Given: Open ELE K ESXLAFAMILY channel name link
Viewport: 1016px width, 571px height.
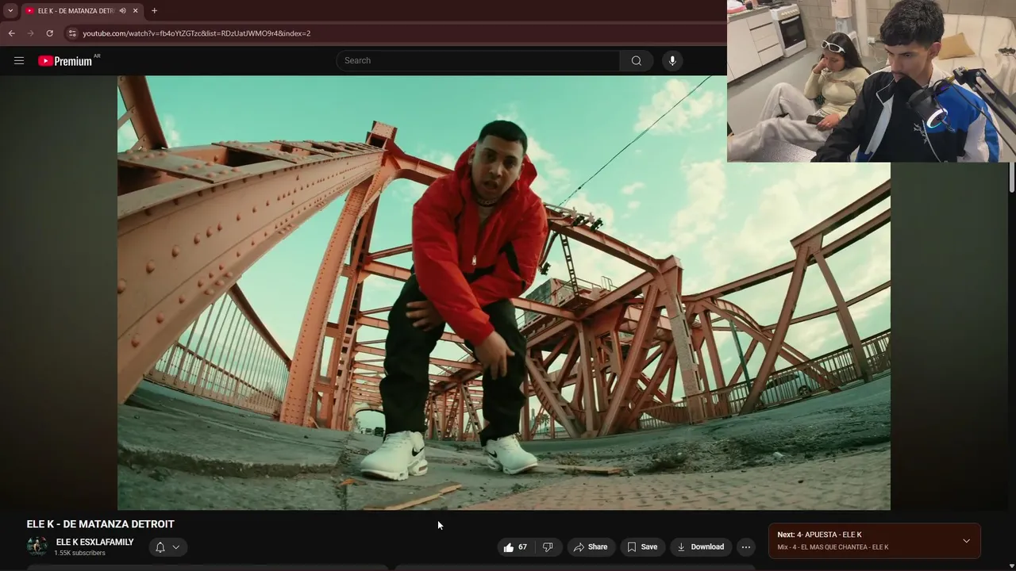Looking at the screenshot, I should click(94, 542).
